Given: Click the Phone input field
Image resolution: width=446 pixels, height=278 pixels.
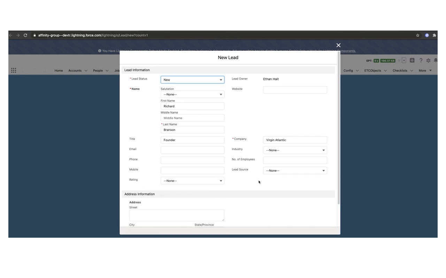Looking at the screenshot, I should 192,160.
